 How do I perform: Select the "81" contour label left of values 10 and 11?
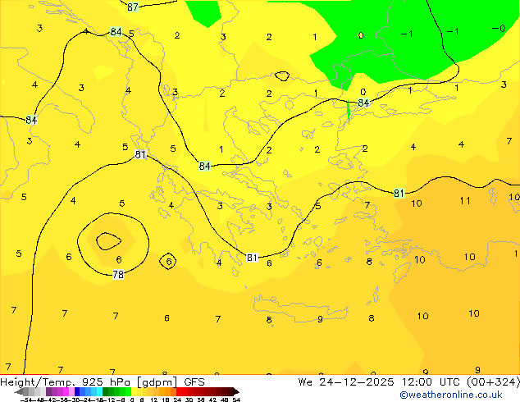tap(399, 193)
